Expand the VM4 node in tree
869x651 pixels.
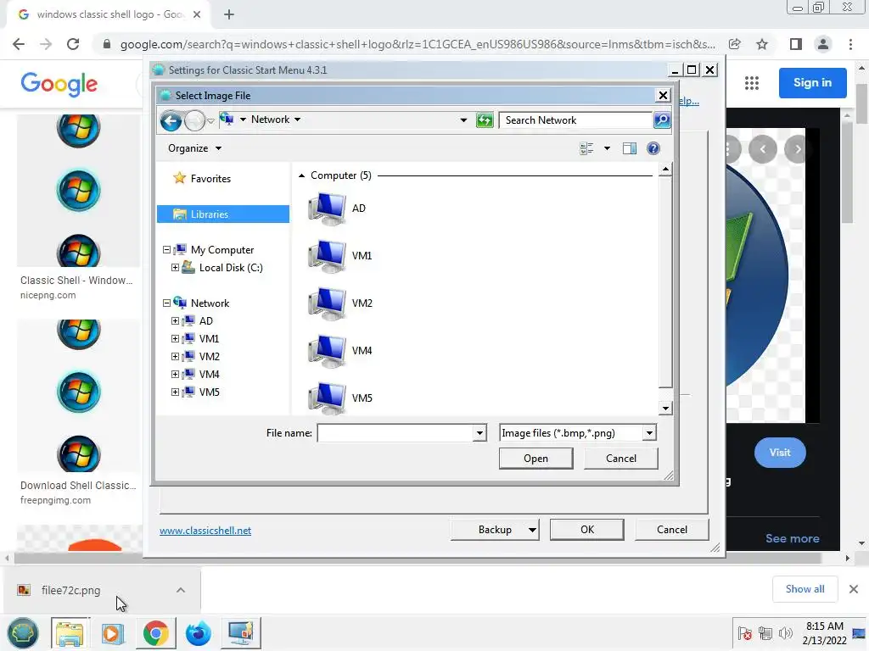coord(175,374)
